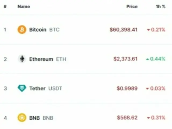The image size is (172, 129).
Task: Click the USDT ticker symbol
Action: coord(55,88)
